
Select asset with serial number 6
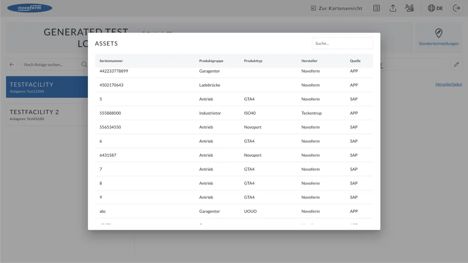234,141
